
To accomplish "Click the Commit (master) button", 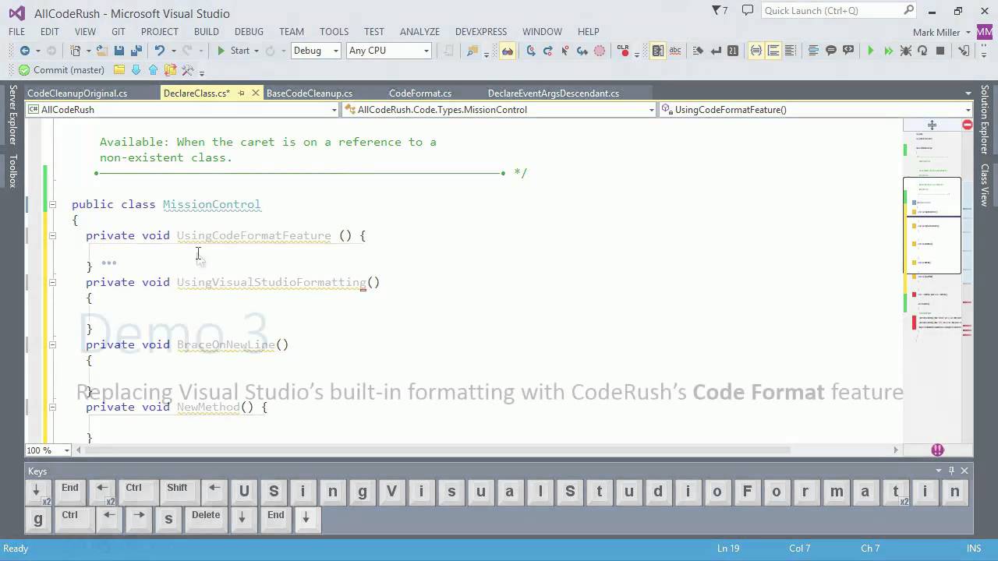I will click(x=62, y=70).
